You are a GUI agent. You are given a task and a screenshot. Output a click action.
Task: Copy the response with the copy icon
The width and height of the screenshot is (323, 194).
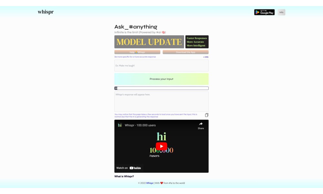(206, 115)
